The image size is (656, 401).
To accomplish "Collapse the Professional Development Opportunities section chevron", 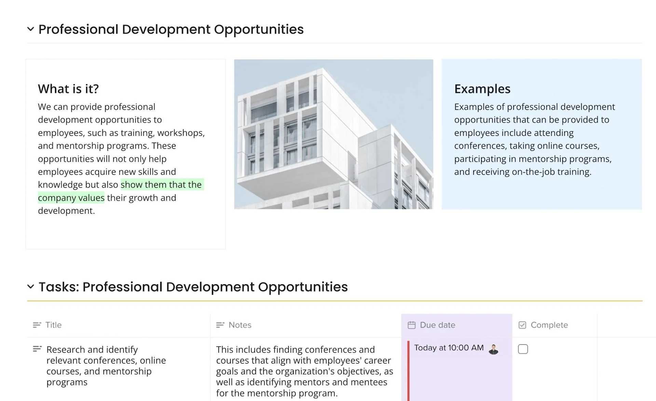I will coord(30,29).
